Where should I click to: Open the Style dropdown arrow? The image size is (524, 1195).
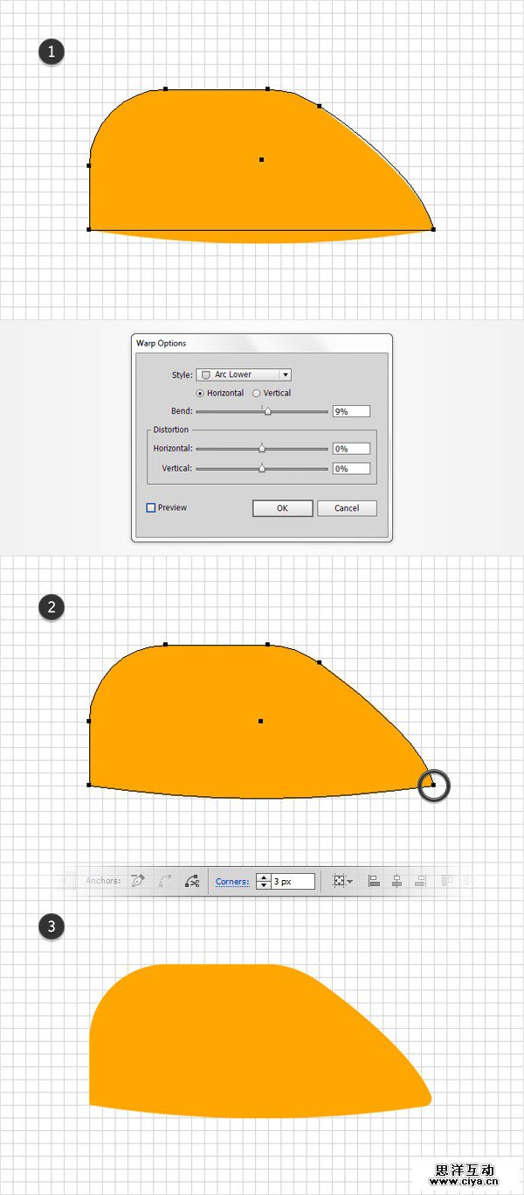(285, 374)
